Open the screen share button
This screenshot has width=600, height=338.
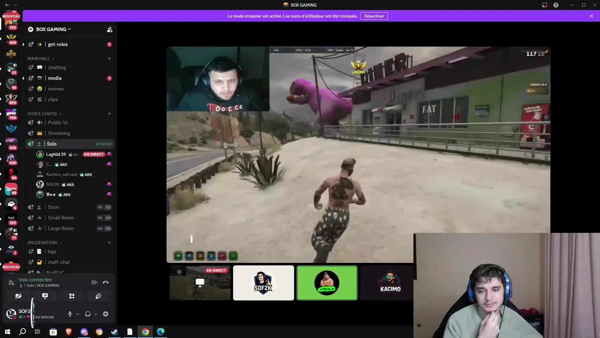[x=45, y=296]
